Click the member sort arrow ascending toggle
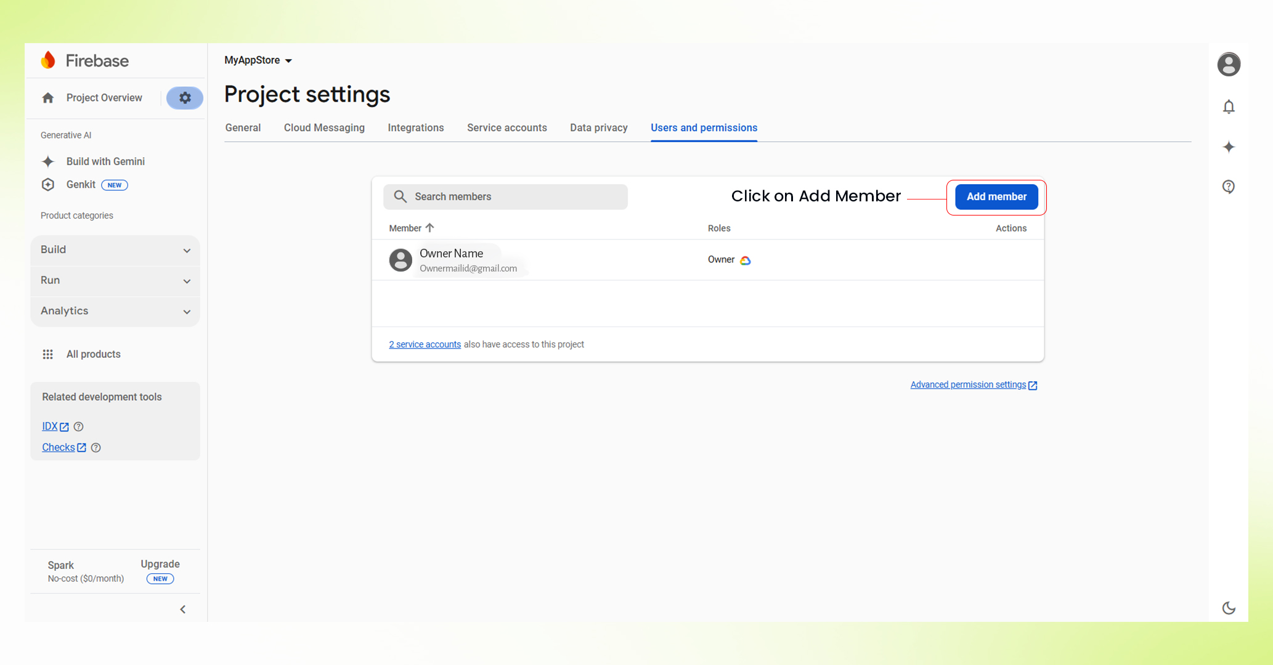The height and width of the screenshot is (665, 1273). pos(430,227)
